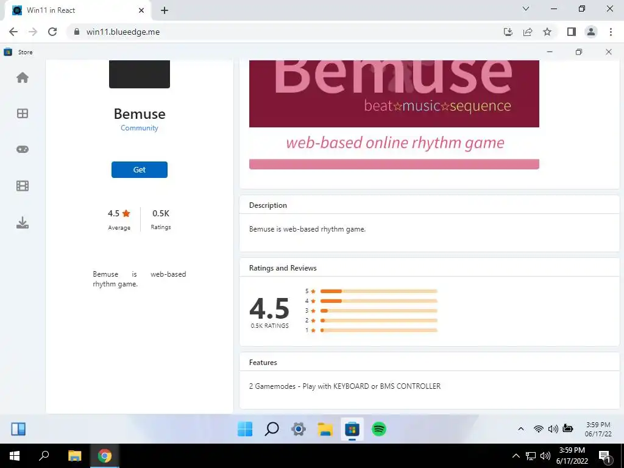
Task: Open the Store Movies film section
Action: click(23, 186)
